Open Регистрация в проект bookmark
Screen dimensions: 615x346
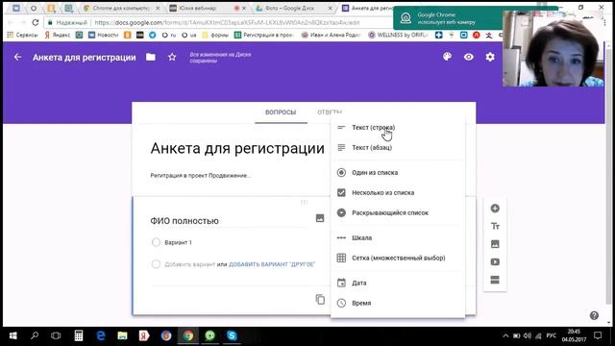(264, 35)
